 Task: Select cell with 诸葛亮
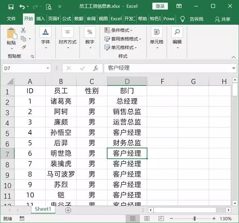pyautogui.click(x=61, y=101)
